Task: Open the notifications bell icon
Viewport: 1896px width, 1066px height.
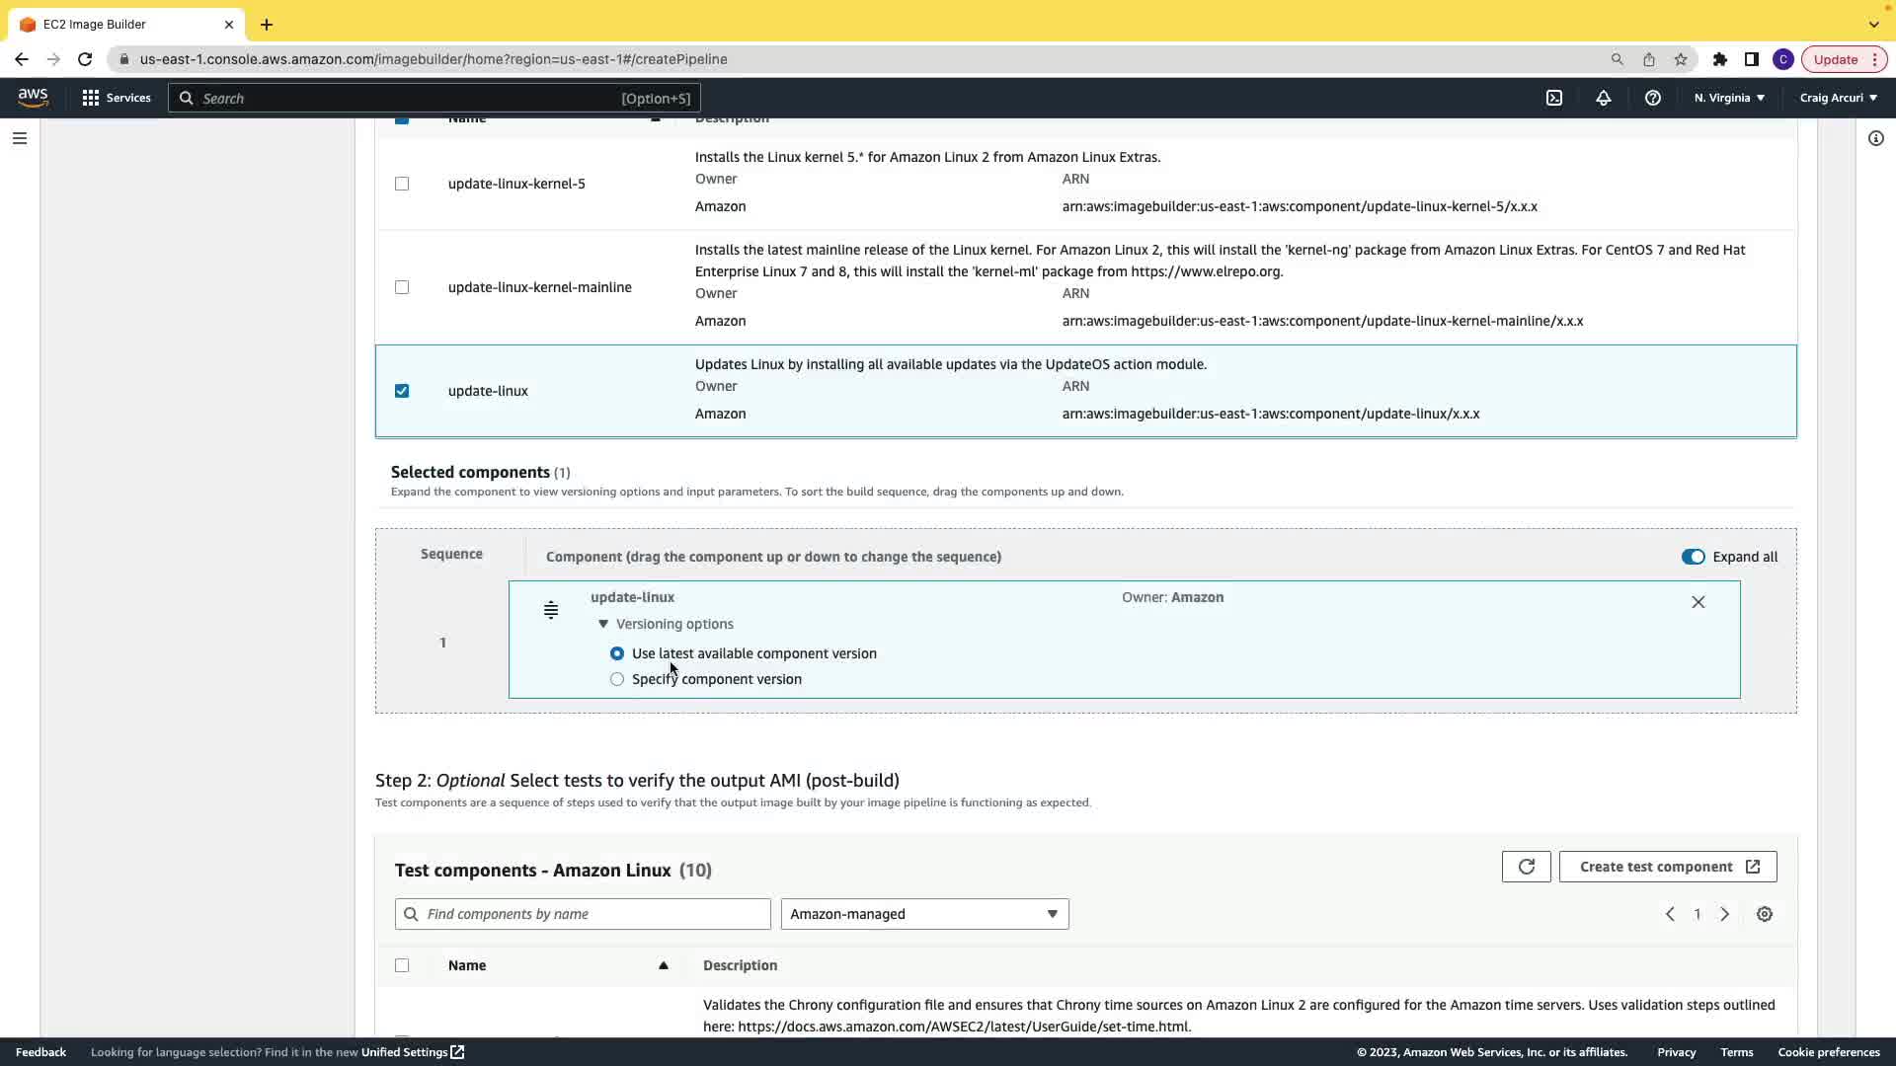Action: (x=1603, y=98)
